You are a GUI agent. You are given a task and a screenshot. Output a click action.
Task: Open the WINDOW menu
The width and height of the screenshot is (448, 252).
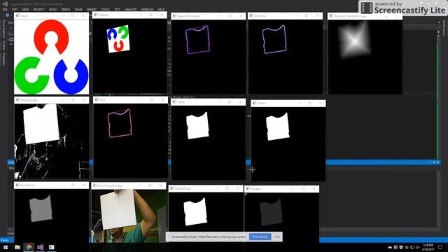(147, 9)
